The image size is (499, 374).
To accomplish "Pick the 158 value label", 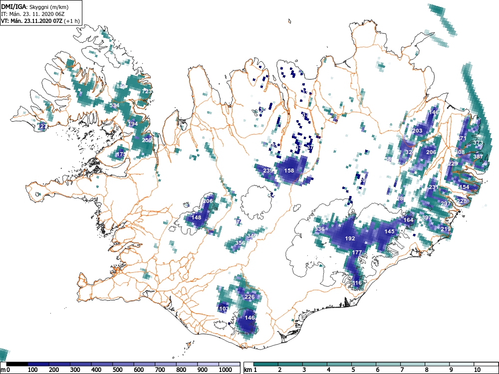I will pos(289,171).
